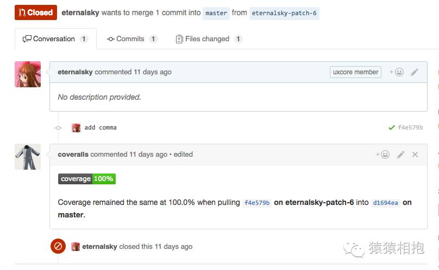The image size is (439, 270).
Task: Add reaction to eternalsky's comment
Action: point(396,72)
